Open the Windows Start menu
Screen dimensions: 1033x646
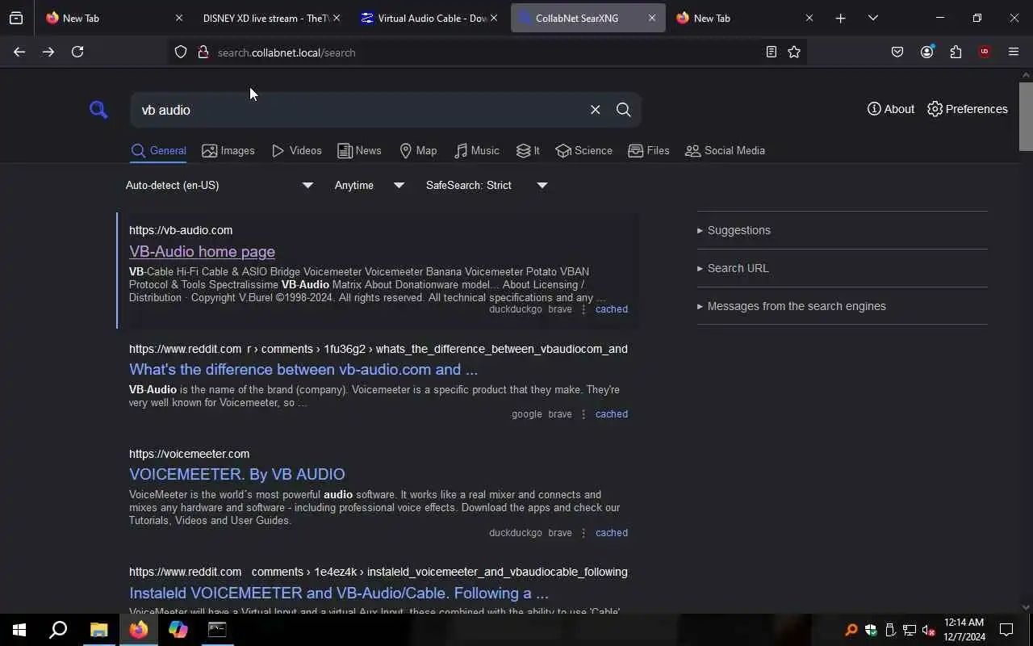click(x=19, y=630)
